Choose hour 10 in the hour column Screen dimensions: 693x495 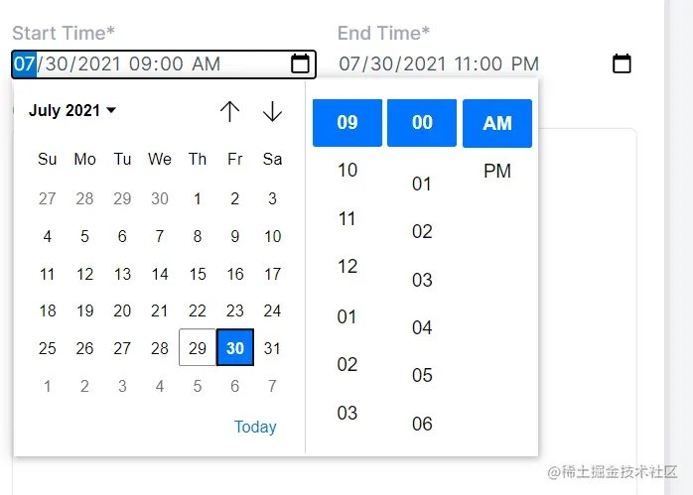pyautogui.click(x=347, y=171)
